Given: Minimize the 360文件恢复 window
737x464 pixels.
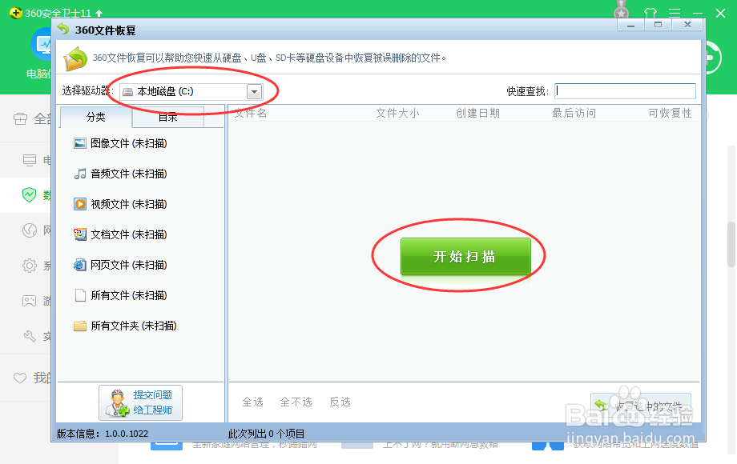Looking at the screenshot, I should tap(630, 25).
